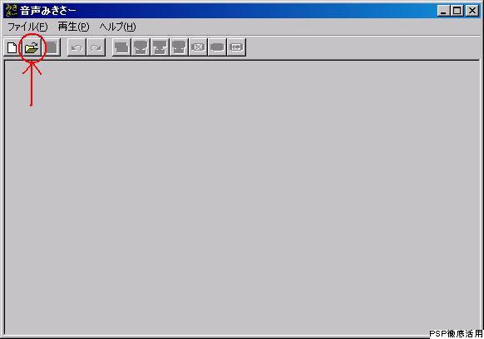Open the ファイル(F) menu
484x339 pixels.
click(x=27, y=27)
